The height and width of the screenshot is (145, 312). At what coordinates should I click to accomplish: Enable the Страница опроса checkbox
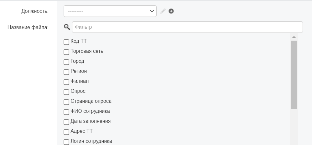pos(66,102)
